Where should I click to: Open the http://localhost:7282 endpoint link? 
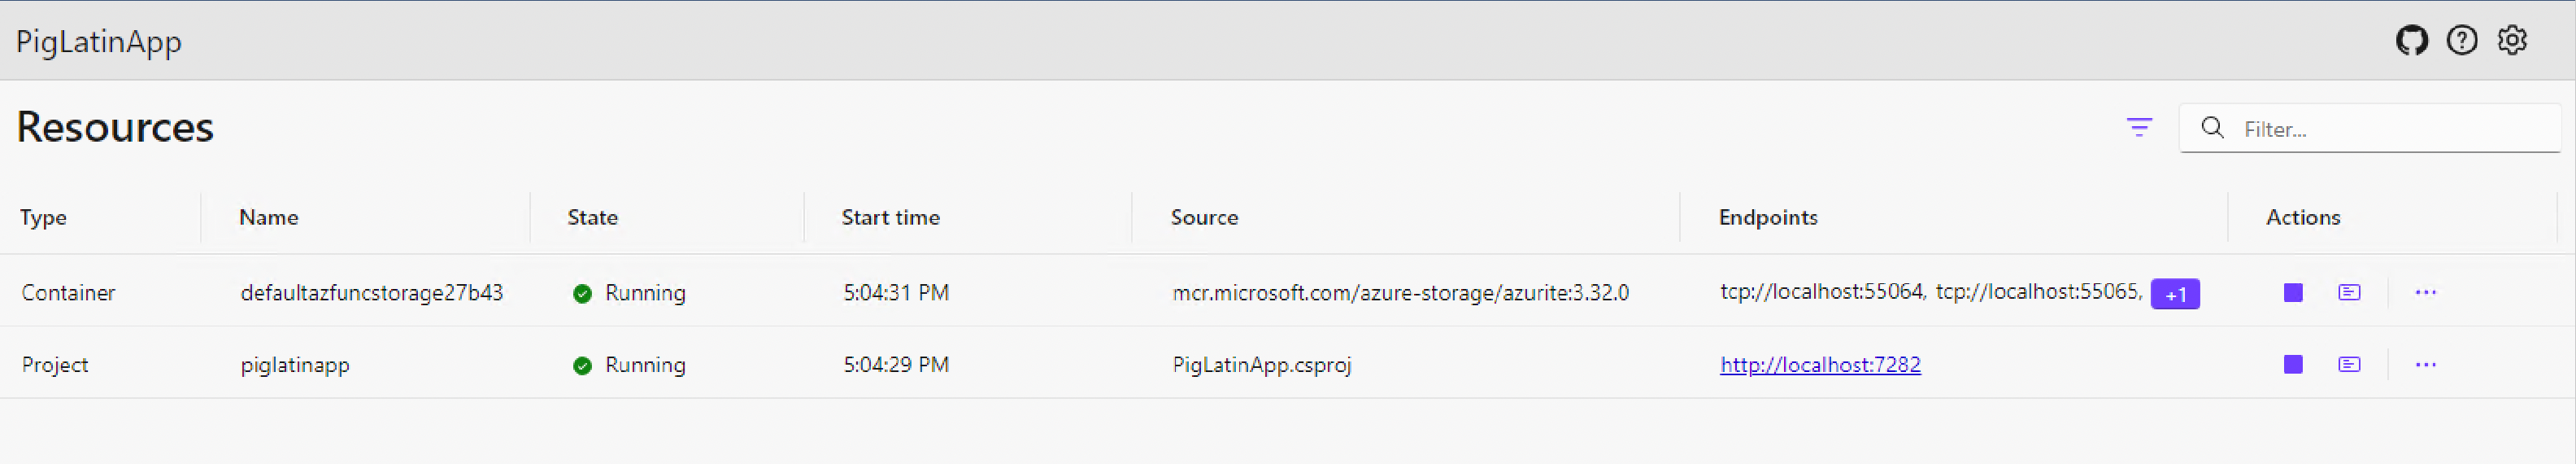[1820, 365]
